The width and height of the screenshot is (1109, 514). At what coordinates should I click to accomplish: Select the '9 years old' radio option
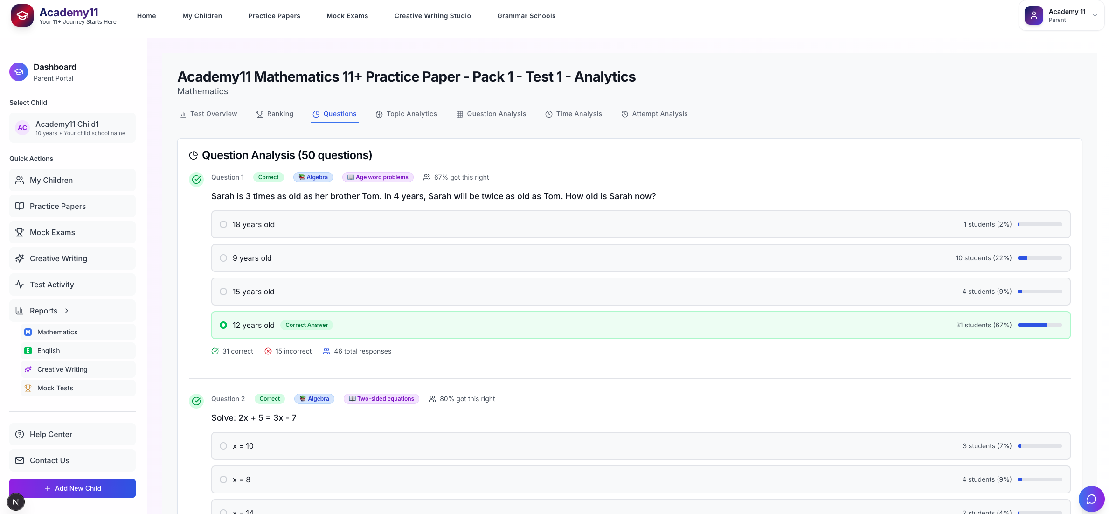pos(223,258)
